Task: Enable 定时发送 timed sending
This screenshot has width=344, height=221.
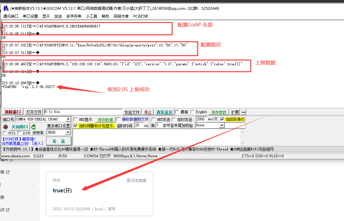Action: click(x=173, y=119)
